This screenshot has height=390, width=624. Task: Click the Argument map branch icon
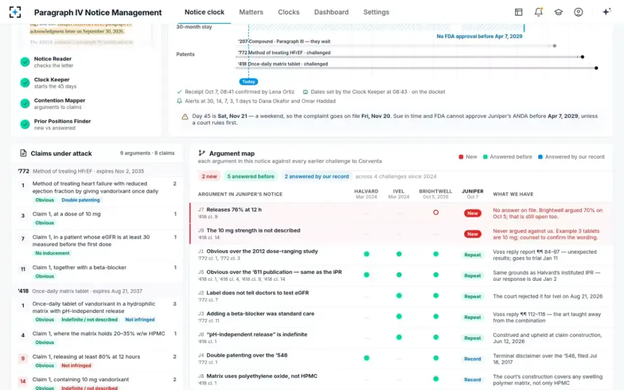pos(202,153)
